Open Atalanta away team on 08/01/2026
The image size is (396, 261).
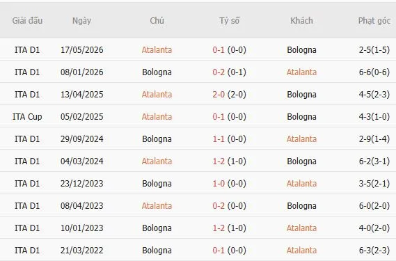click(301, 72)
